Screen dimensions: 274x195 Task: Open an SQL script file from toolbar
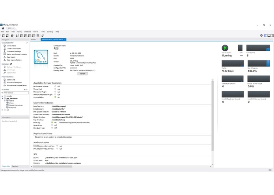pyautogui.click(x=7, y=36)
